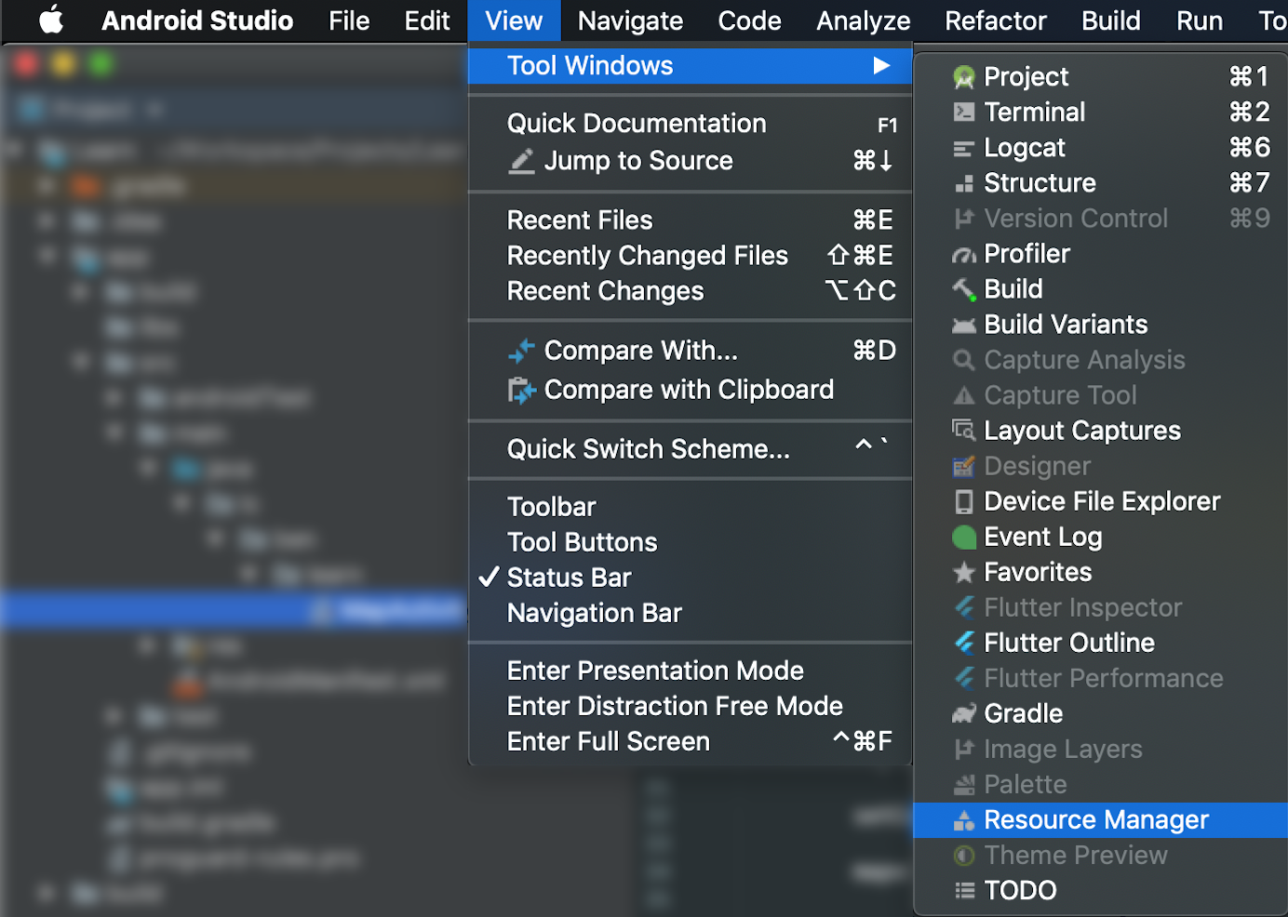
Task: Click the Compare with Clipboard icon
Action: (x=521, y=390)
